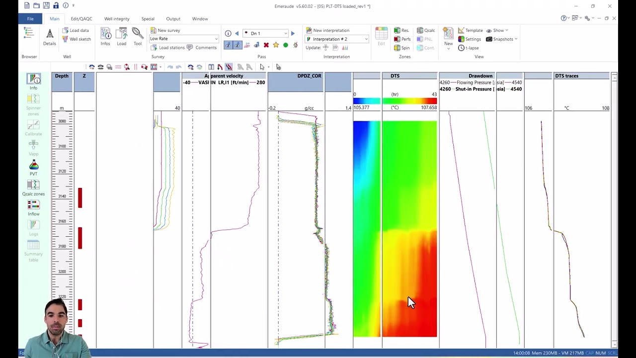
Task: Open the Info sidebar item
Action: pos(33,82)
